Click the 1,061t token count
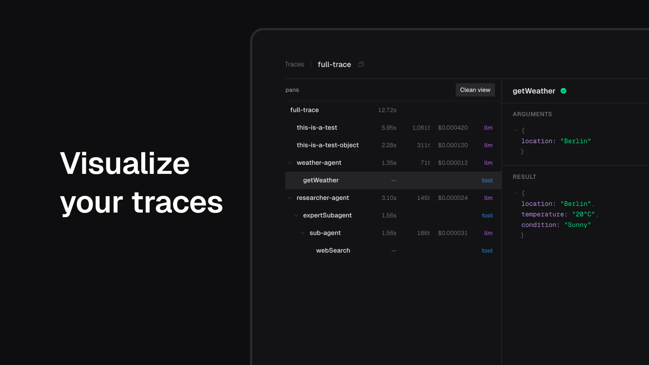This screenshot has height=365, width=649. [421, 128]
